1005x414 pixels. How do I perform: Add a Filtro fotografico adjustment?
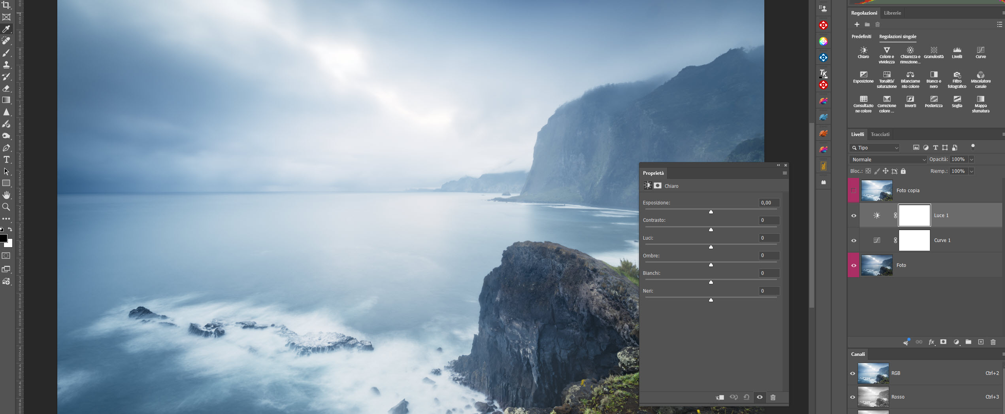click(x=957, y=79)
